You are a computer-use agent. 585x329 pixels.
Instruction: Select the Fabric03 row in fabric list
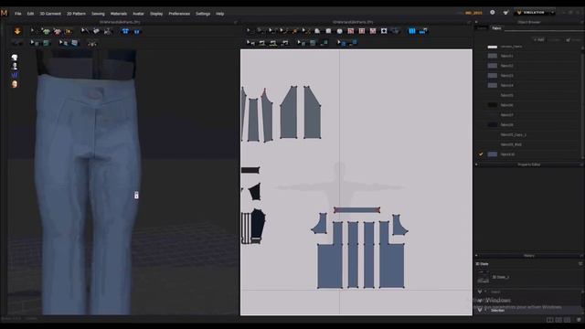[x=528, y=75]
